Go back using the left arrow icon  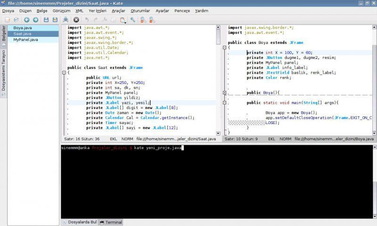(26, 20)
